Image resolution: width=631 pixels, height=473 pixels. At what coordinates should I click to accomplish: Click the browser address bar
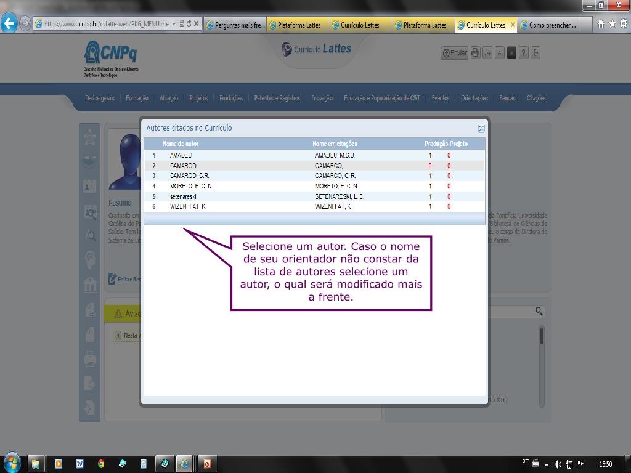[x=107, y=24]
